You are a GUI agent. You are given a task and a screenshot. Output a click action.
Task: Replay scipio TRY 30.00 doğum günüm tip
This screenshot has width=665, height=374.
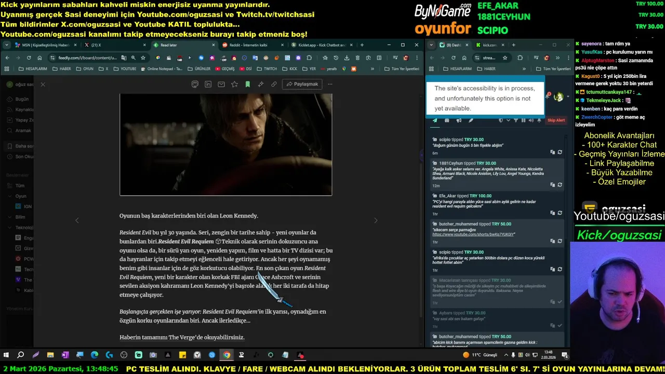pyautogui.click(x=560, y=152)
